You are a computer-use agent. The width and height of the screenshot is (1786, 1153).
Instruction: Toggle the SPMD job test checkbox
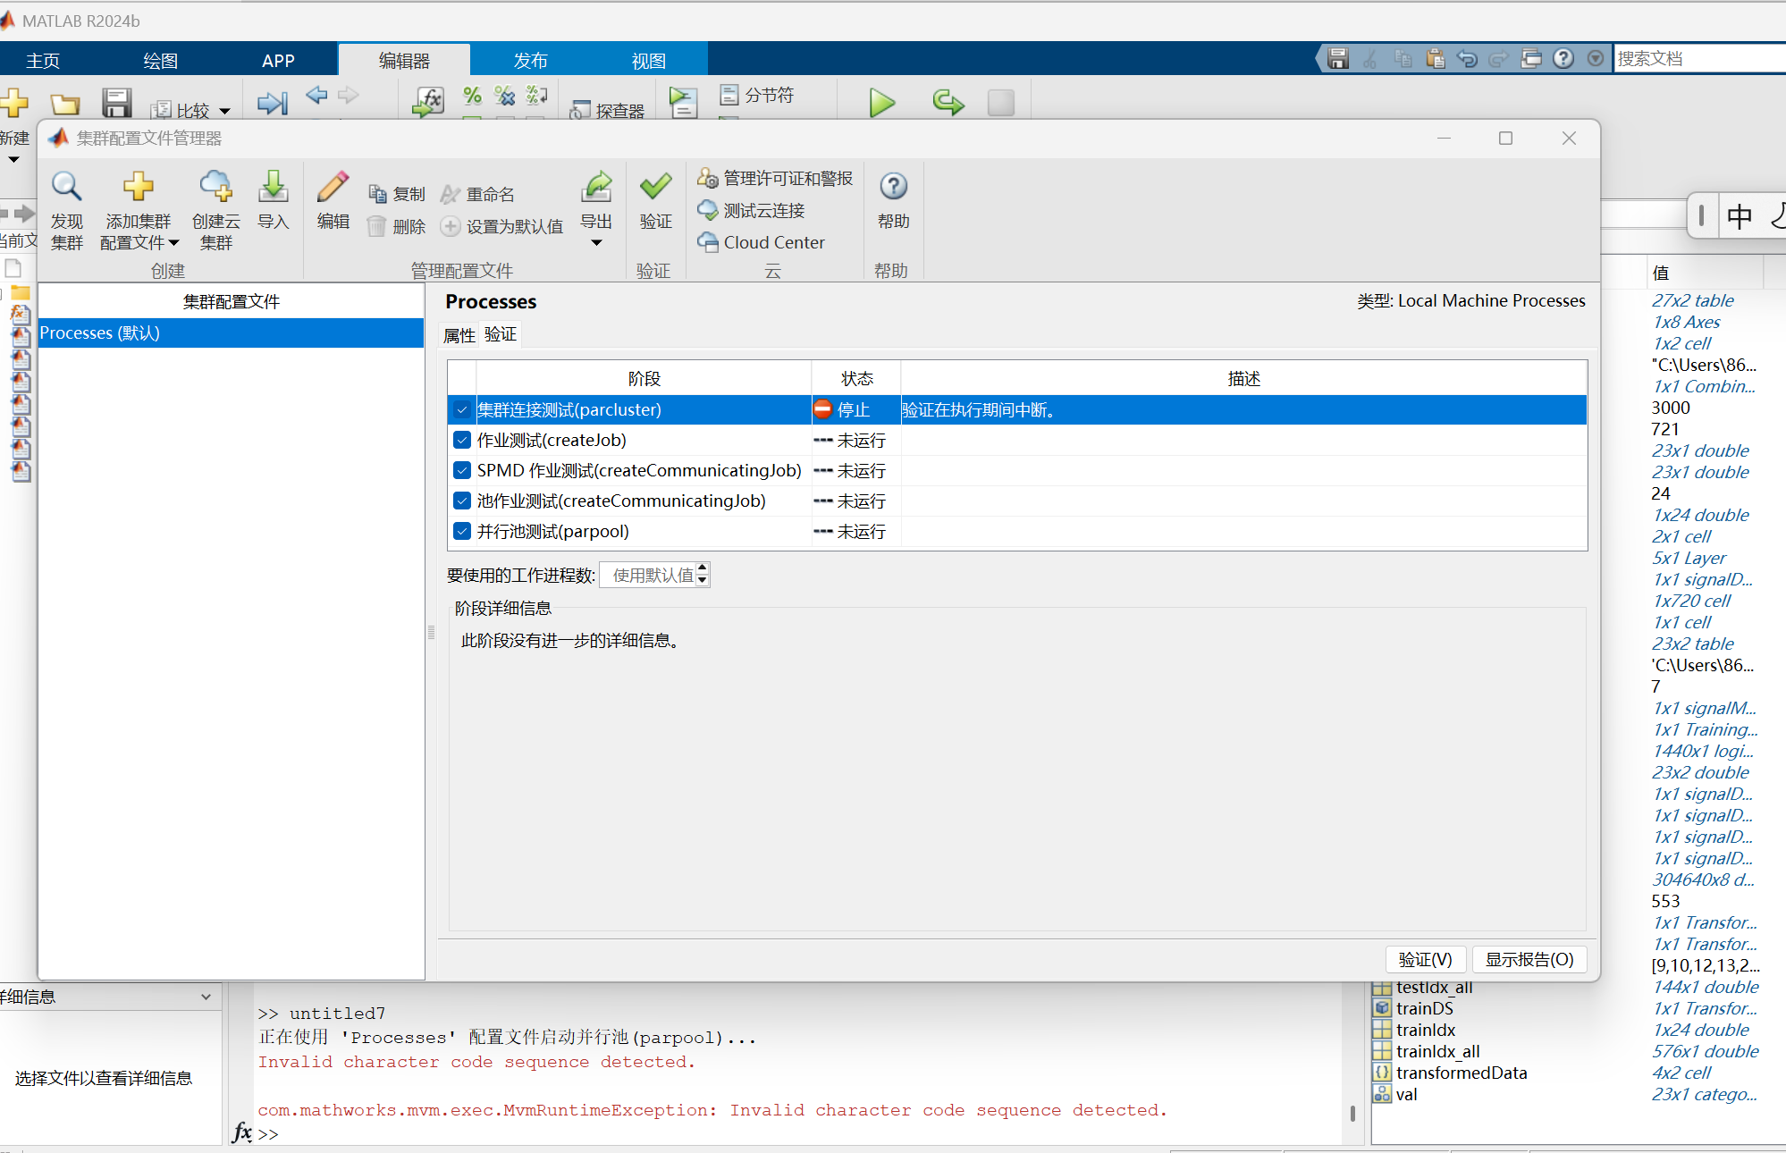[462, 470]
